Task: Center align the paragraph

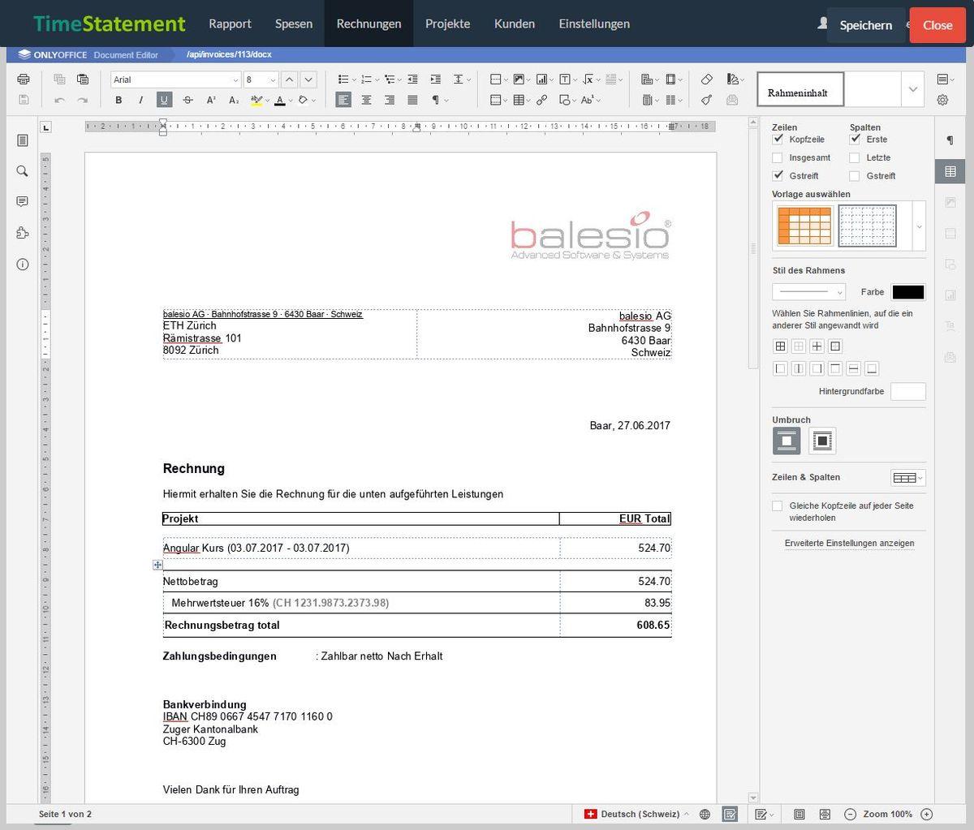Action: pos(367,100)
